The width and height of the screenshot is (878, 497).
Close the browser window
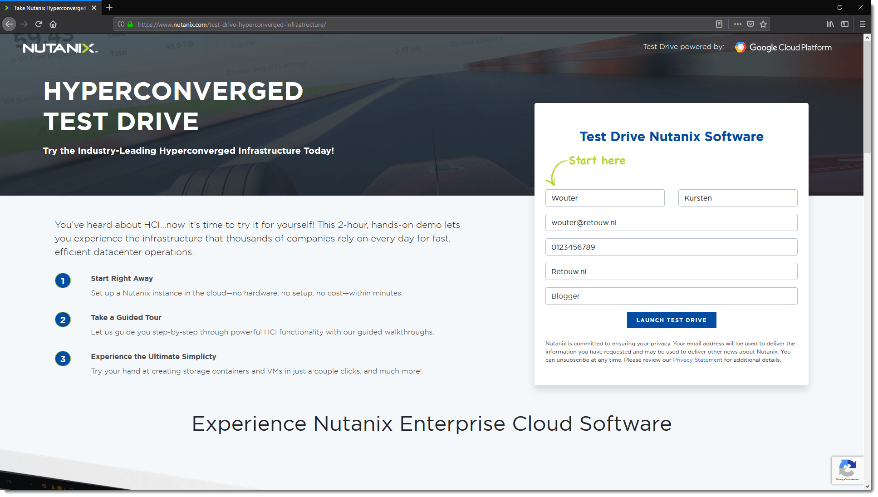pos(861,7)
